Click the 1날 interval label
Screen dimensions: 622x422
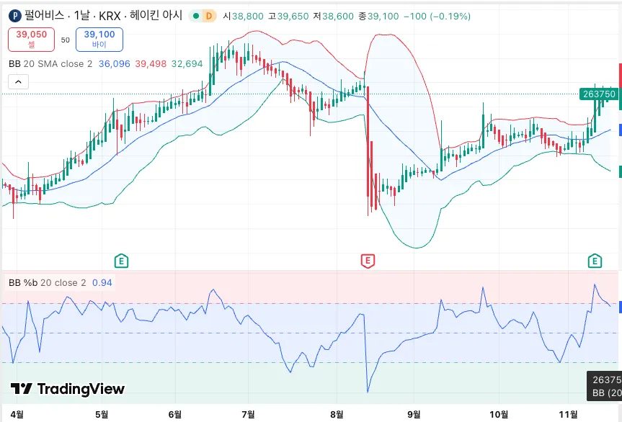click(83, 15)
